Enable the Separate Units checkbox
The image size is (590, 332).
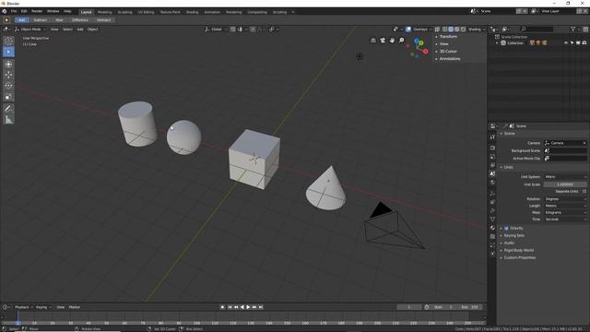coord(584,191)
